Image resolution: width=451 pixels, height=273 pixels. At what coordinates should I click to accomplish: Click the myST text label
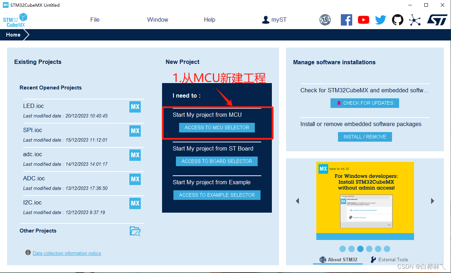tap(279, 20)
